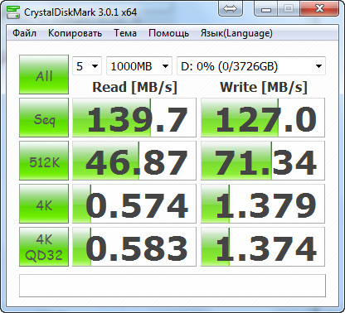Run the 4K random test

44,204
